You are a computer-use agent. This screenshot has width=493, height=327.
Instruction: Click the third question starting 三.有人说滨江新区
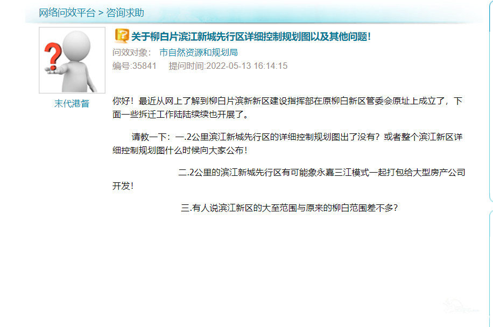pyautogui.click(x=289, y=208)
